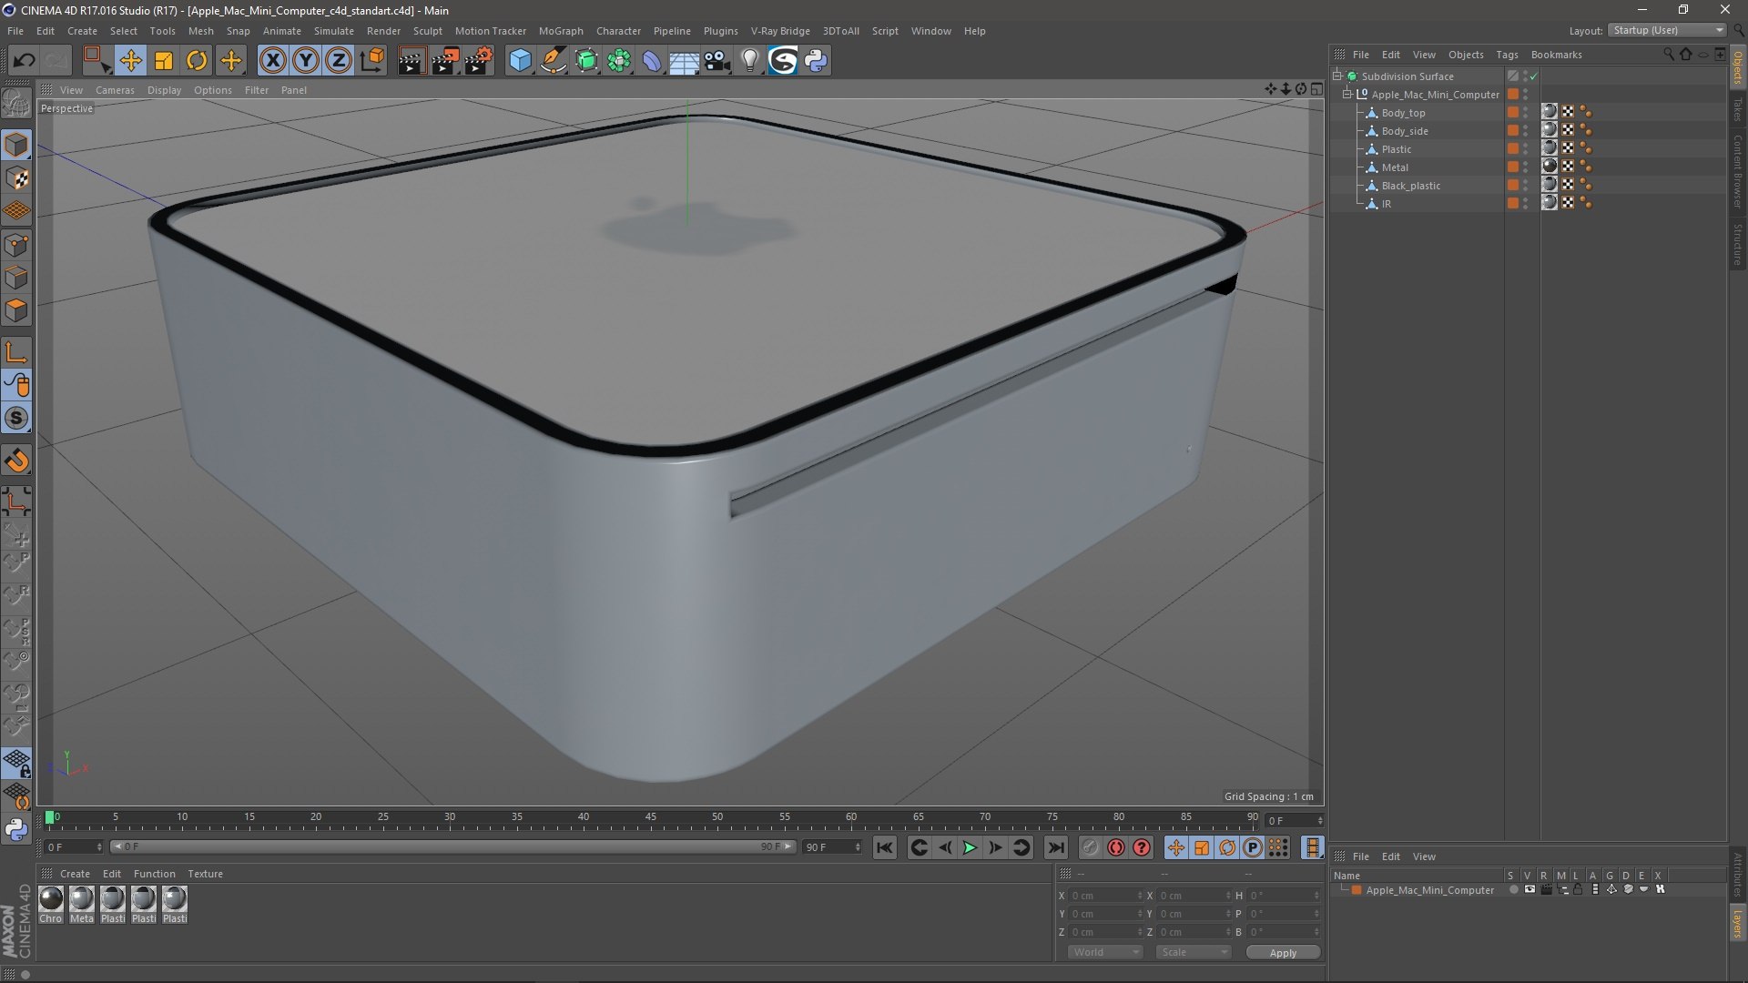Toggle visibility dots for Metal object
Viewport: 1748px width, 983px height.
tap(1526, 167)
